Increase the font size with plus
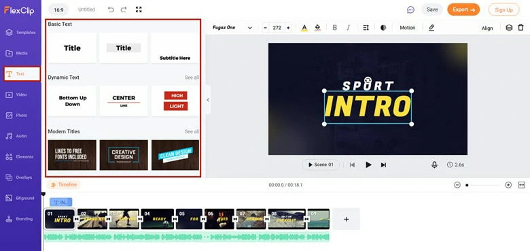 pyautogui.click(x=288, y=28)
